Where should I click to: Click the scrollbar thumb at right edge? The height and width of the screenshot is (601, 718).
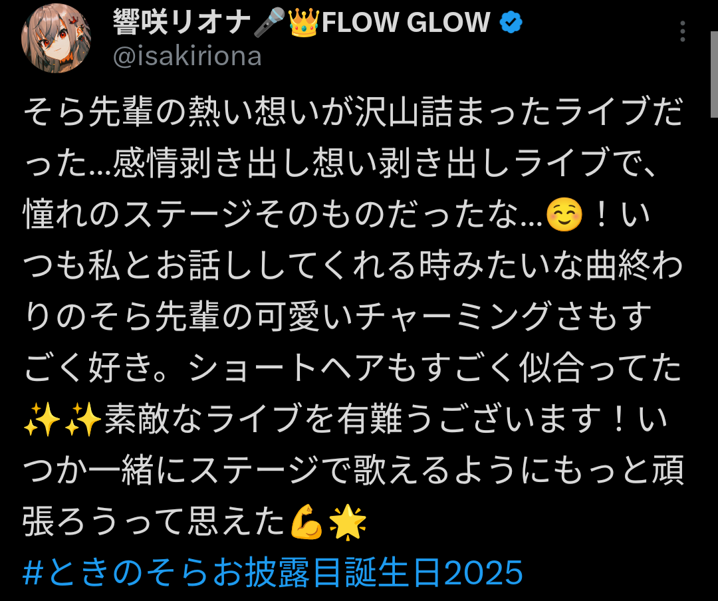click(x=714, y=74)
